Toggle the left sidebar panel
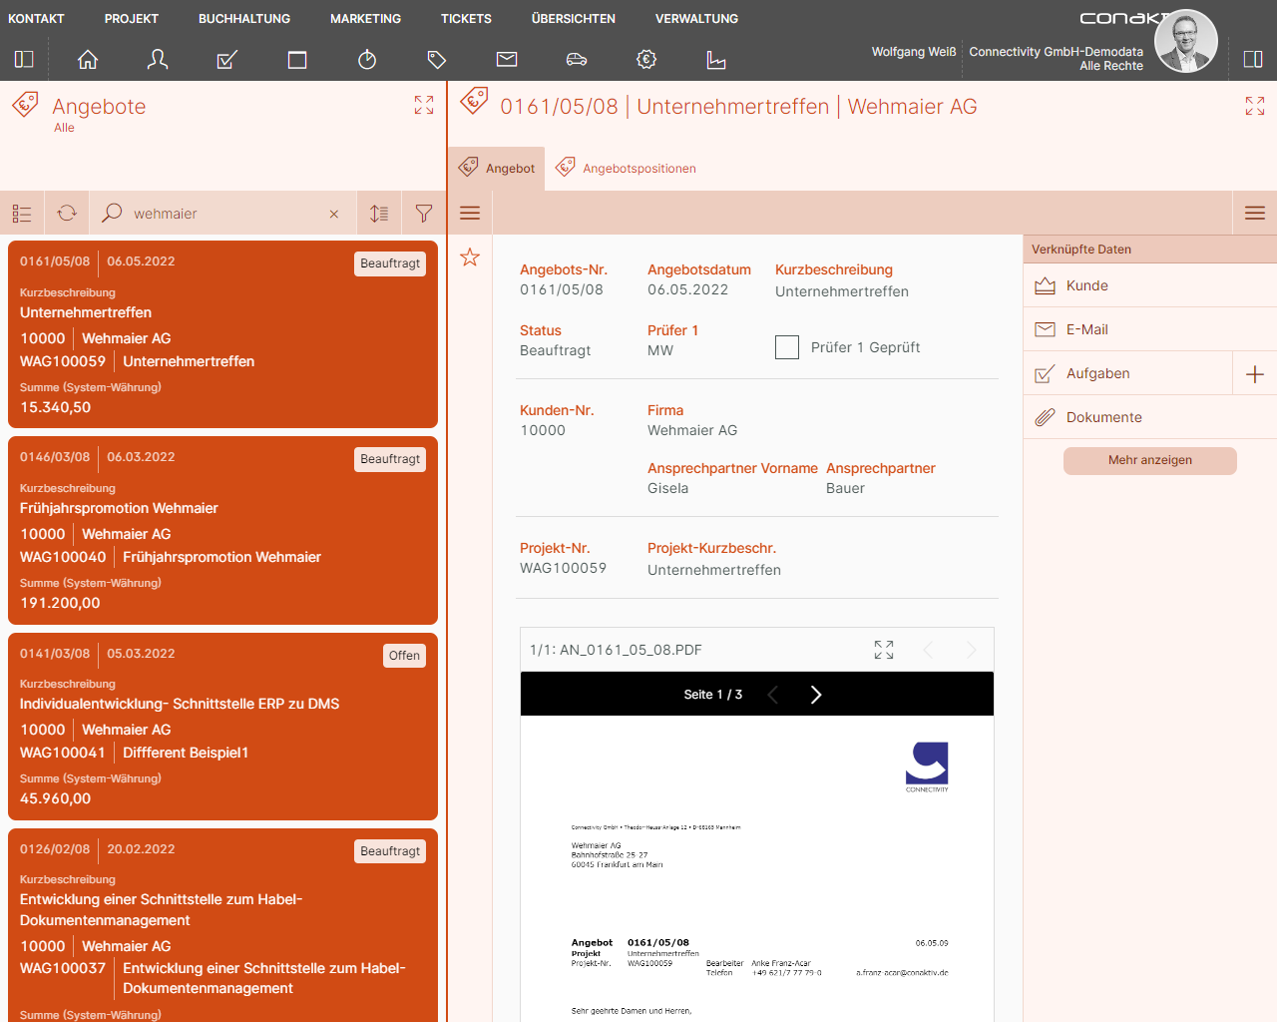This screenshot has width=1277, height=1022. coord(24,60)
